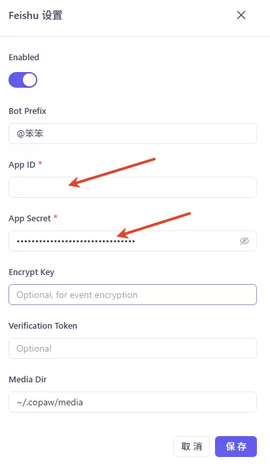The image size is (270, 476).
Task: Save settings with the 保存 button
Action: coord(236,447)
